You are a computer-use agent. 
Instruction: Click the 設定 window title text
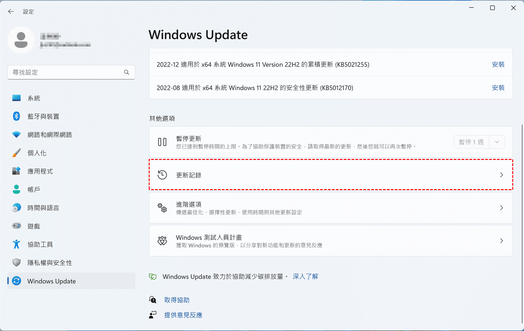[28, 12]
